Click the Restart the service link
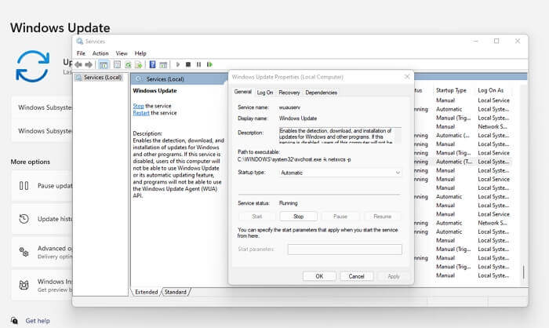 [x=141, y=113]
